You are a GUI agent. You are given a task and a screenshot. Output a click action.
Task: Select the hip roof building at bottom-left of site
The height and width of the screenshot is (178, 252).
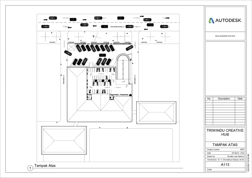point(64,140)
